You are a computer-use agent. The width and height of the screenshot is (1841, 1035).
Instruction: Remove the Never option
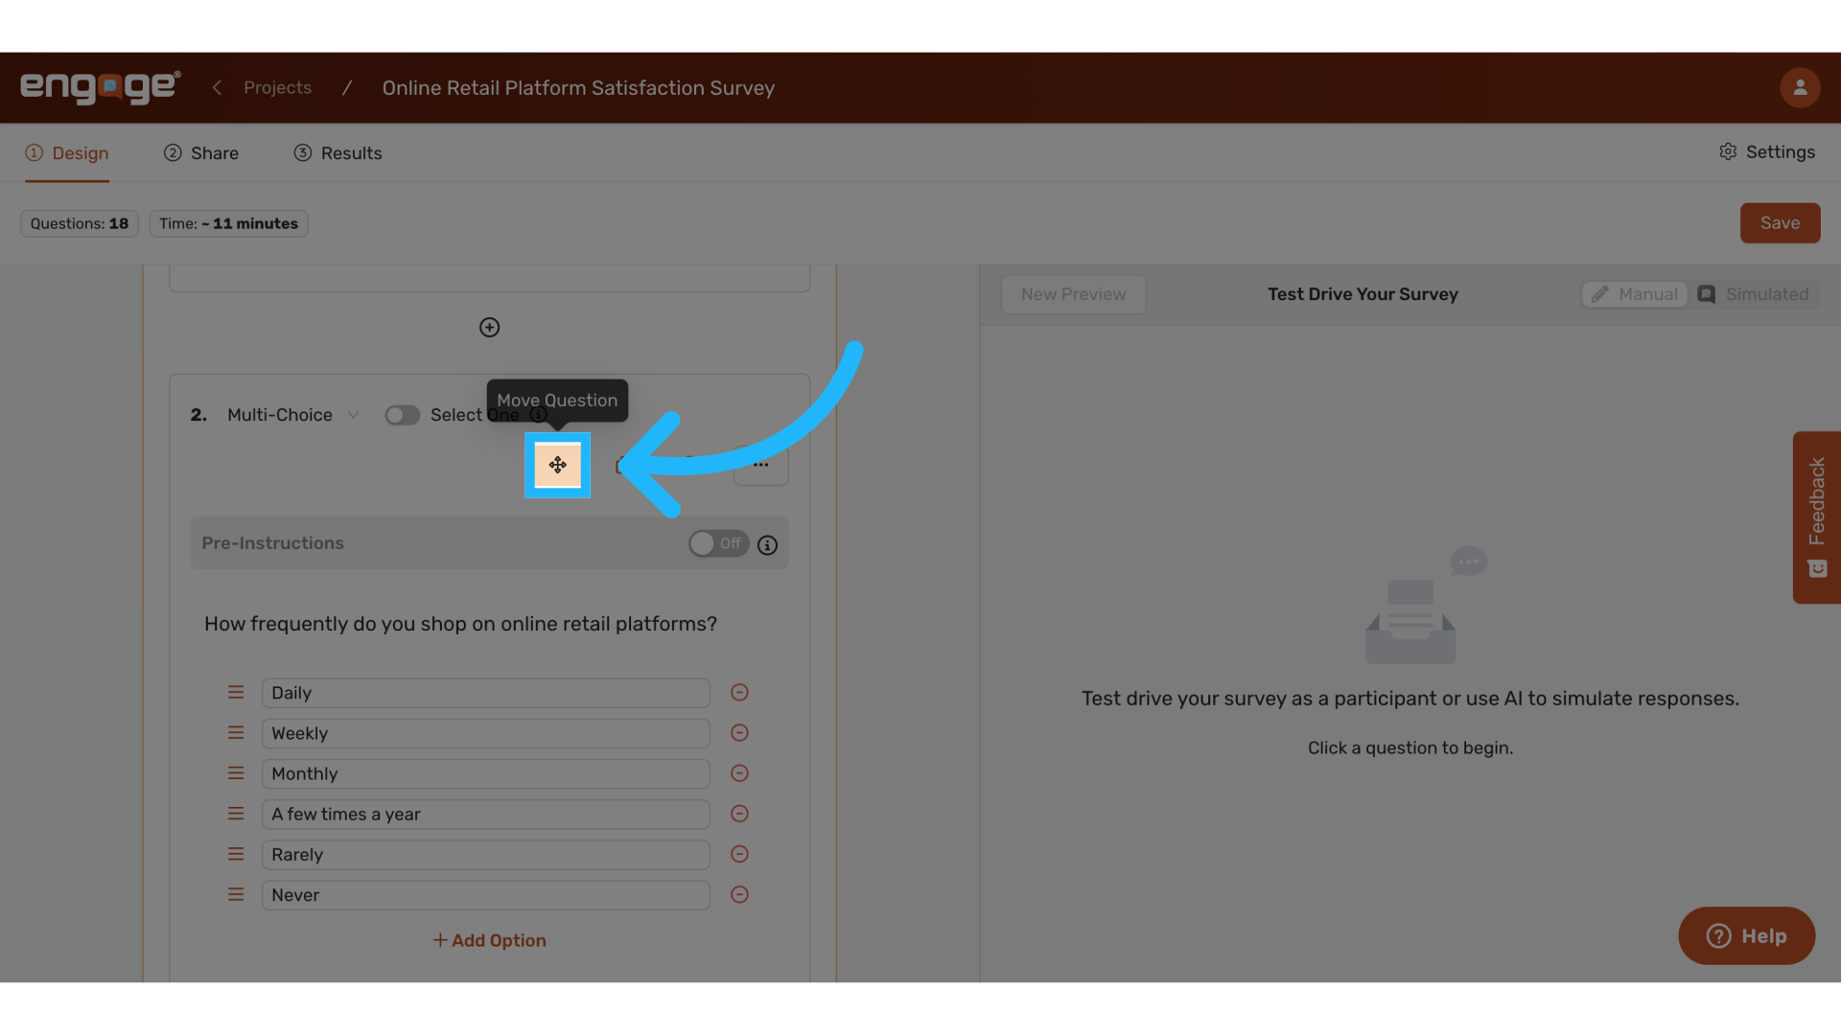pos(739,894)
